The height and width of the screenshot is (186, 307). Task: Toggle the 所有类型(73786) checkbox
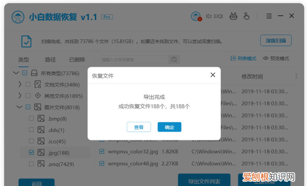click(24, 73)
